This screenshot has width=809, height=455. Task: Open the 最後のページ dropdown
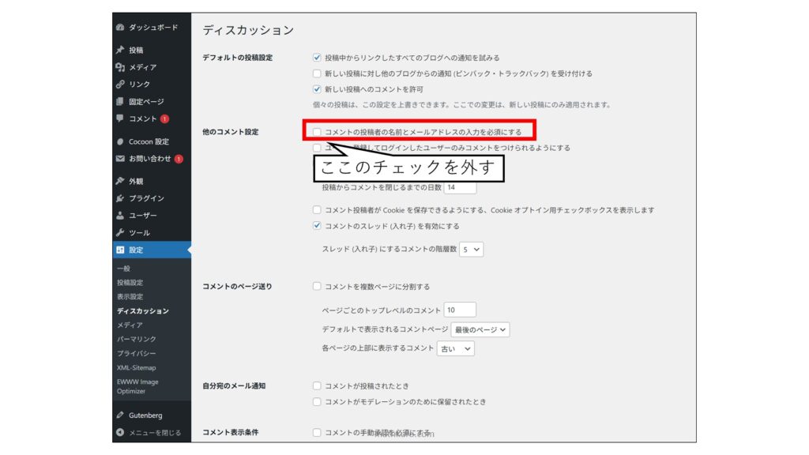[480, 329]
